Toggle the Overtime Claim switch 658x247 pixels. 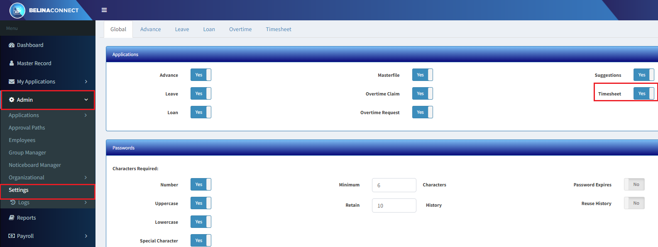[x=423, y=93]
